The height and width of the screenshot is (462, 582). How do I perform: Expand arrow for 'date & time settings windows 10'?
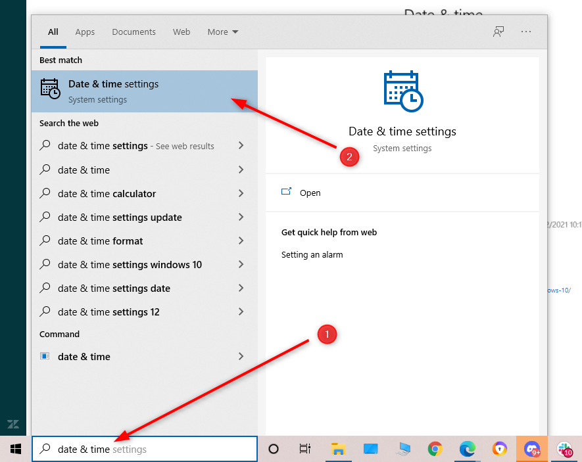241,264
